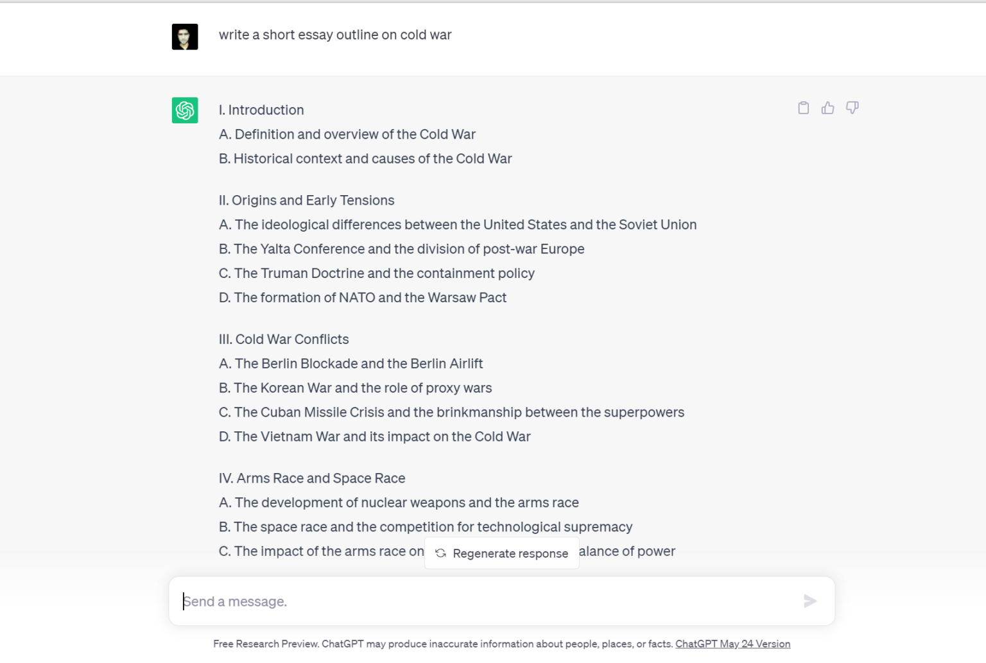Select the "I. Introduction" heading

point(261,110)
